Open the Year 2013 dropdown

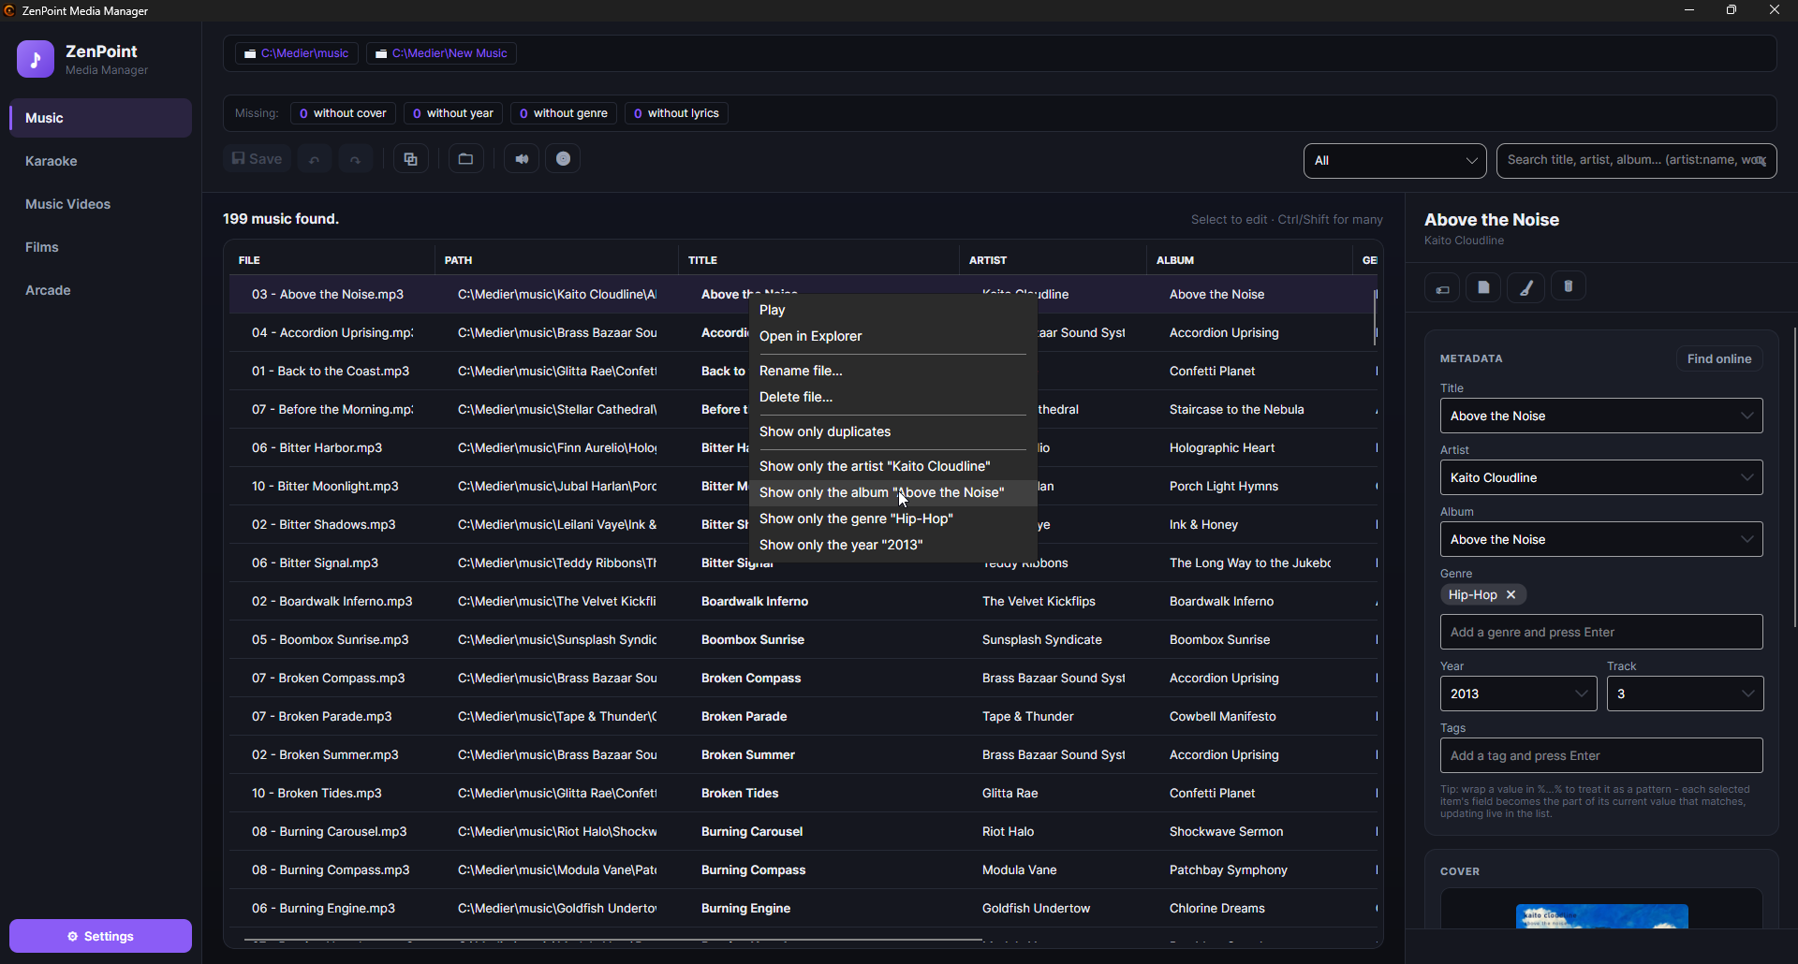1518,694
